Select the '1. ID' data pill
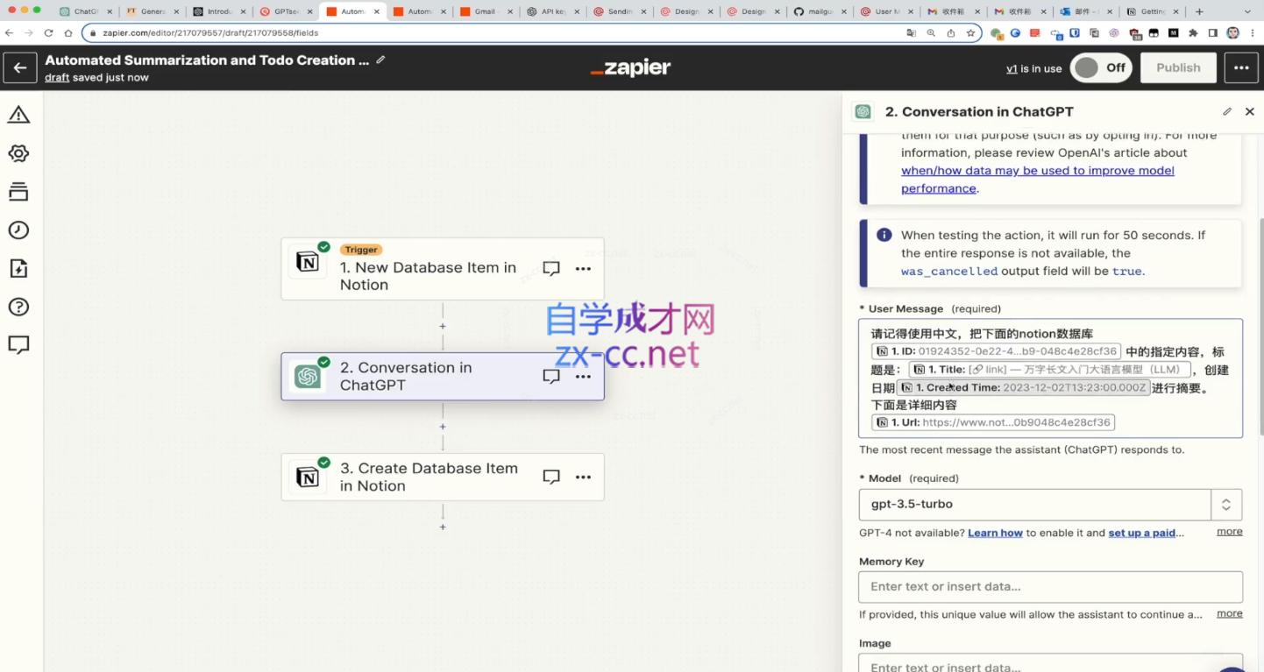This screenshot has height=672, width=1264. pos(997,351)
